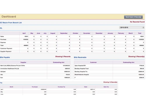Click the 100.00 outstanding amount for Abc
The image size is (146, 109).
pos(68,75)
